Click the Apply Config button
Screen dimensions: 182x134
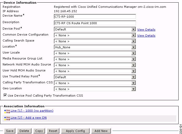(x=75, y=131)
